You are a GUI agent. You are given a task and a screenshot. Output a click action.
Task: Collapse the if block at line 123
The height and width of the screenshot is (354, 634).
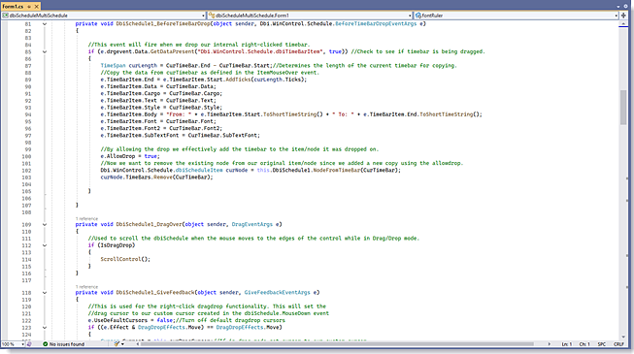(45, 328)
